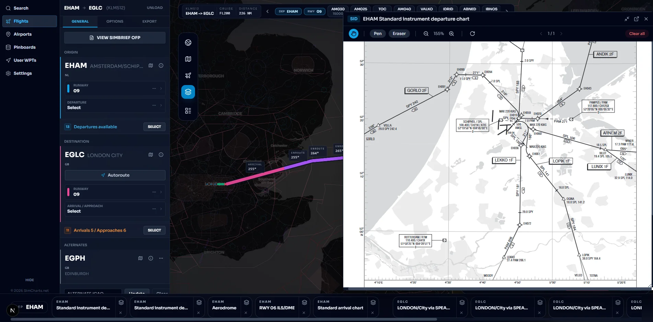Collapse the flight route bar with left chevron

[267, 11]
